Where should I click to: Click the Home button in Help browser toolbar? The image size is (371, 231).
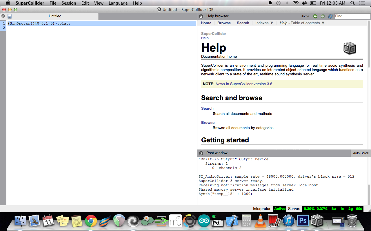pos(305,16)
